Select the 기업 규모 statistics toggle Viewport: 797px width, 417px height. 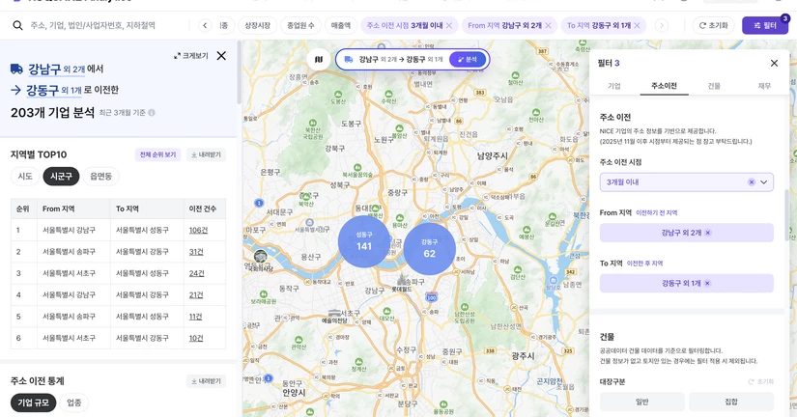coord(34,403)
